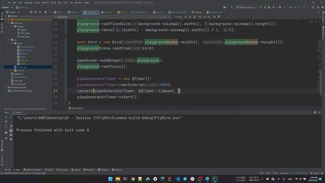Click wrench icon in Run panel sidebar
Image resolution: width=325 pixels, height=183 pixels.
[x=6, y=121]
